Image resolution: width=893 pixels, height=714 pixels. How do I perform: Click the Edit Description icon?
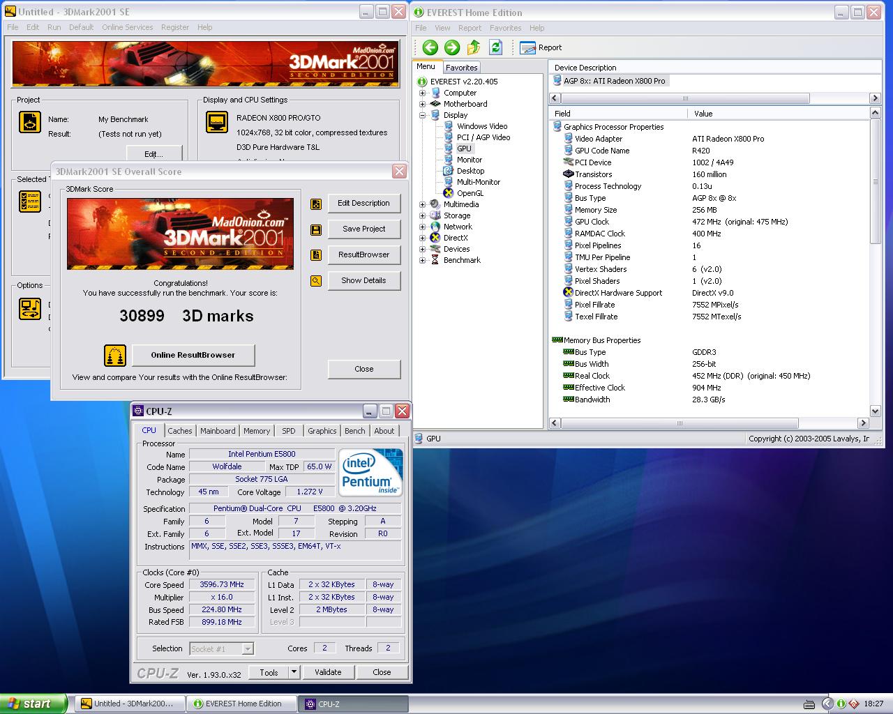click(316, 204)
